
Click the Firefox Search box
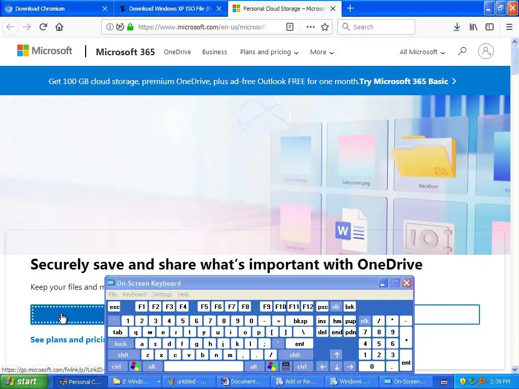(x=377, y=27)
